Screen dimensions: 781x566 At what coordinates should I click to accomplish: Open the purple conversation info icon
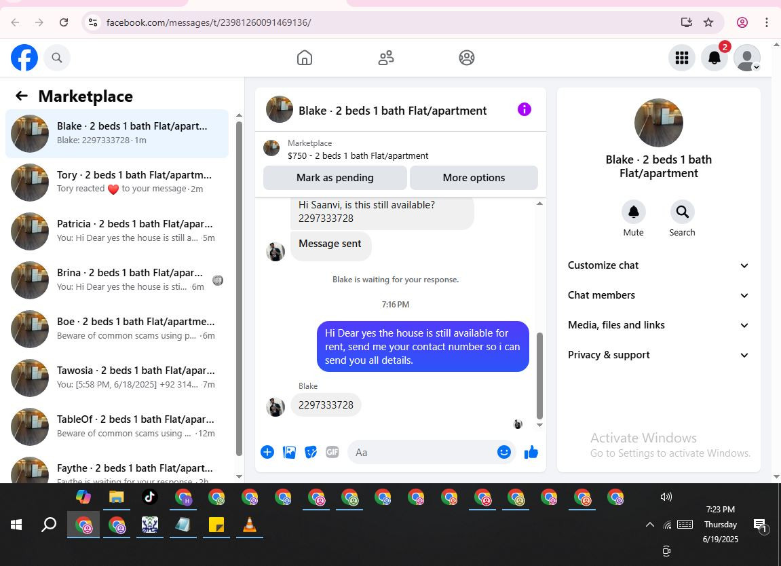(524, 109)
